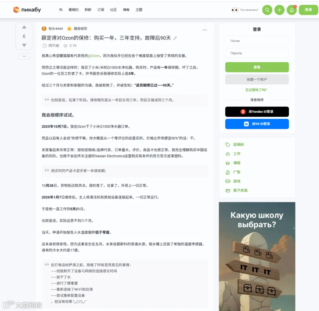The height and width of the screenshot is (311, 319).
Task: Click the minus collapse button under rating
Action: point(24,56)
